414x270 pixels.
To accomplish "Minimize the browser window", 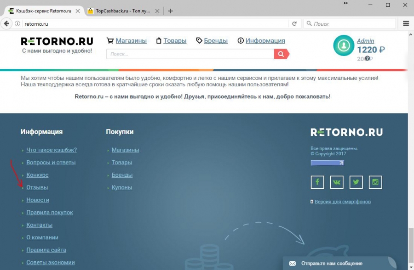I will pyautogui.click(x=370, y=5).
